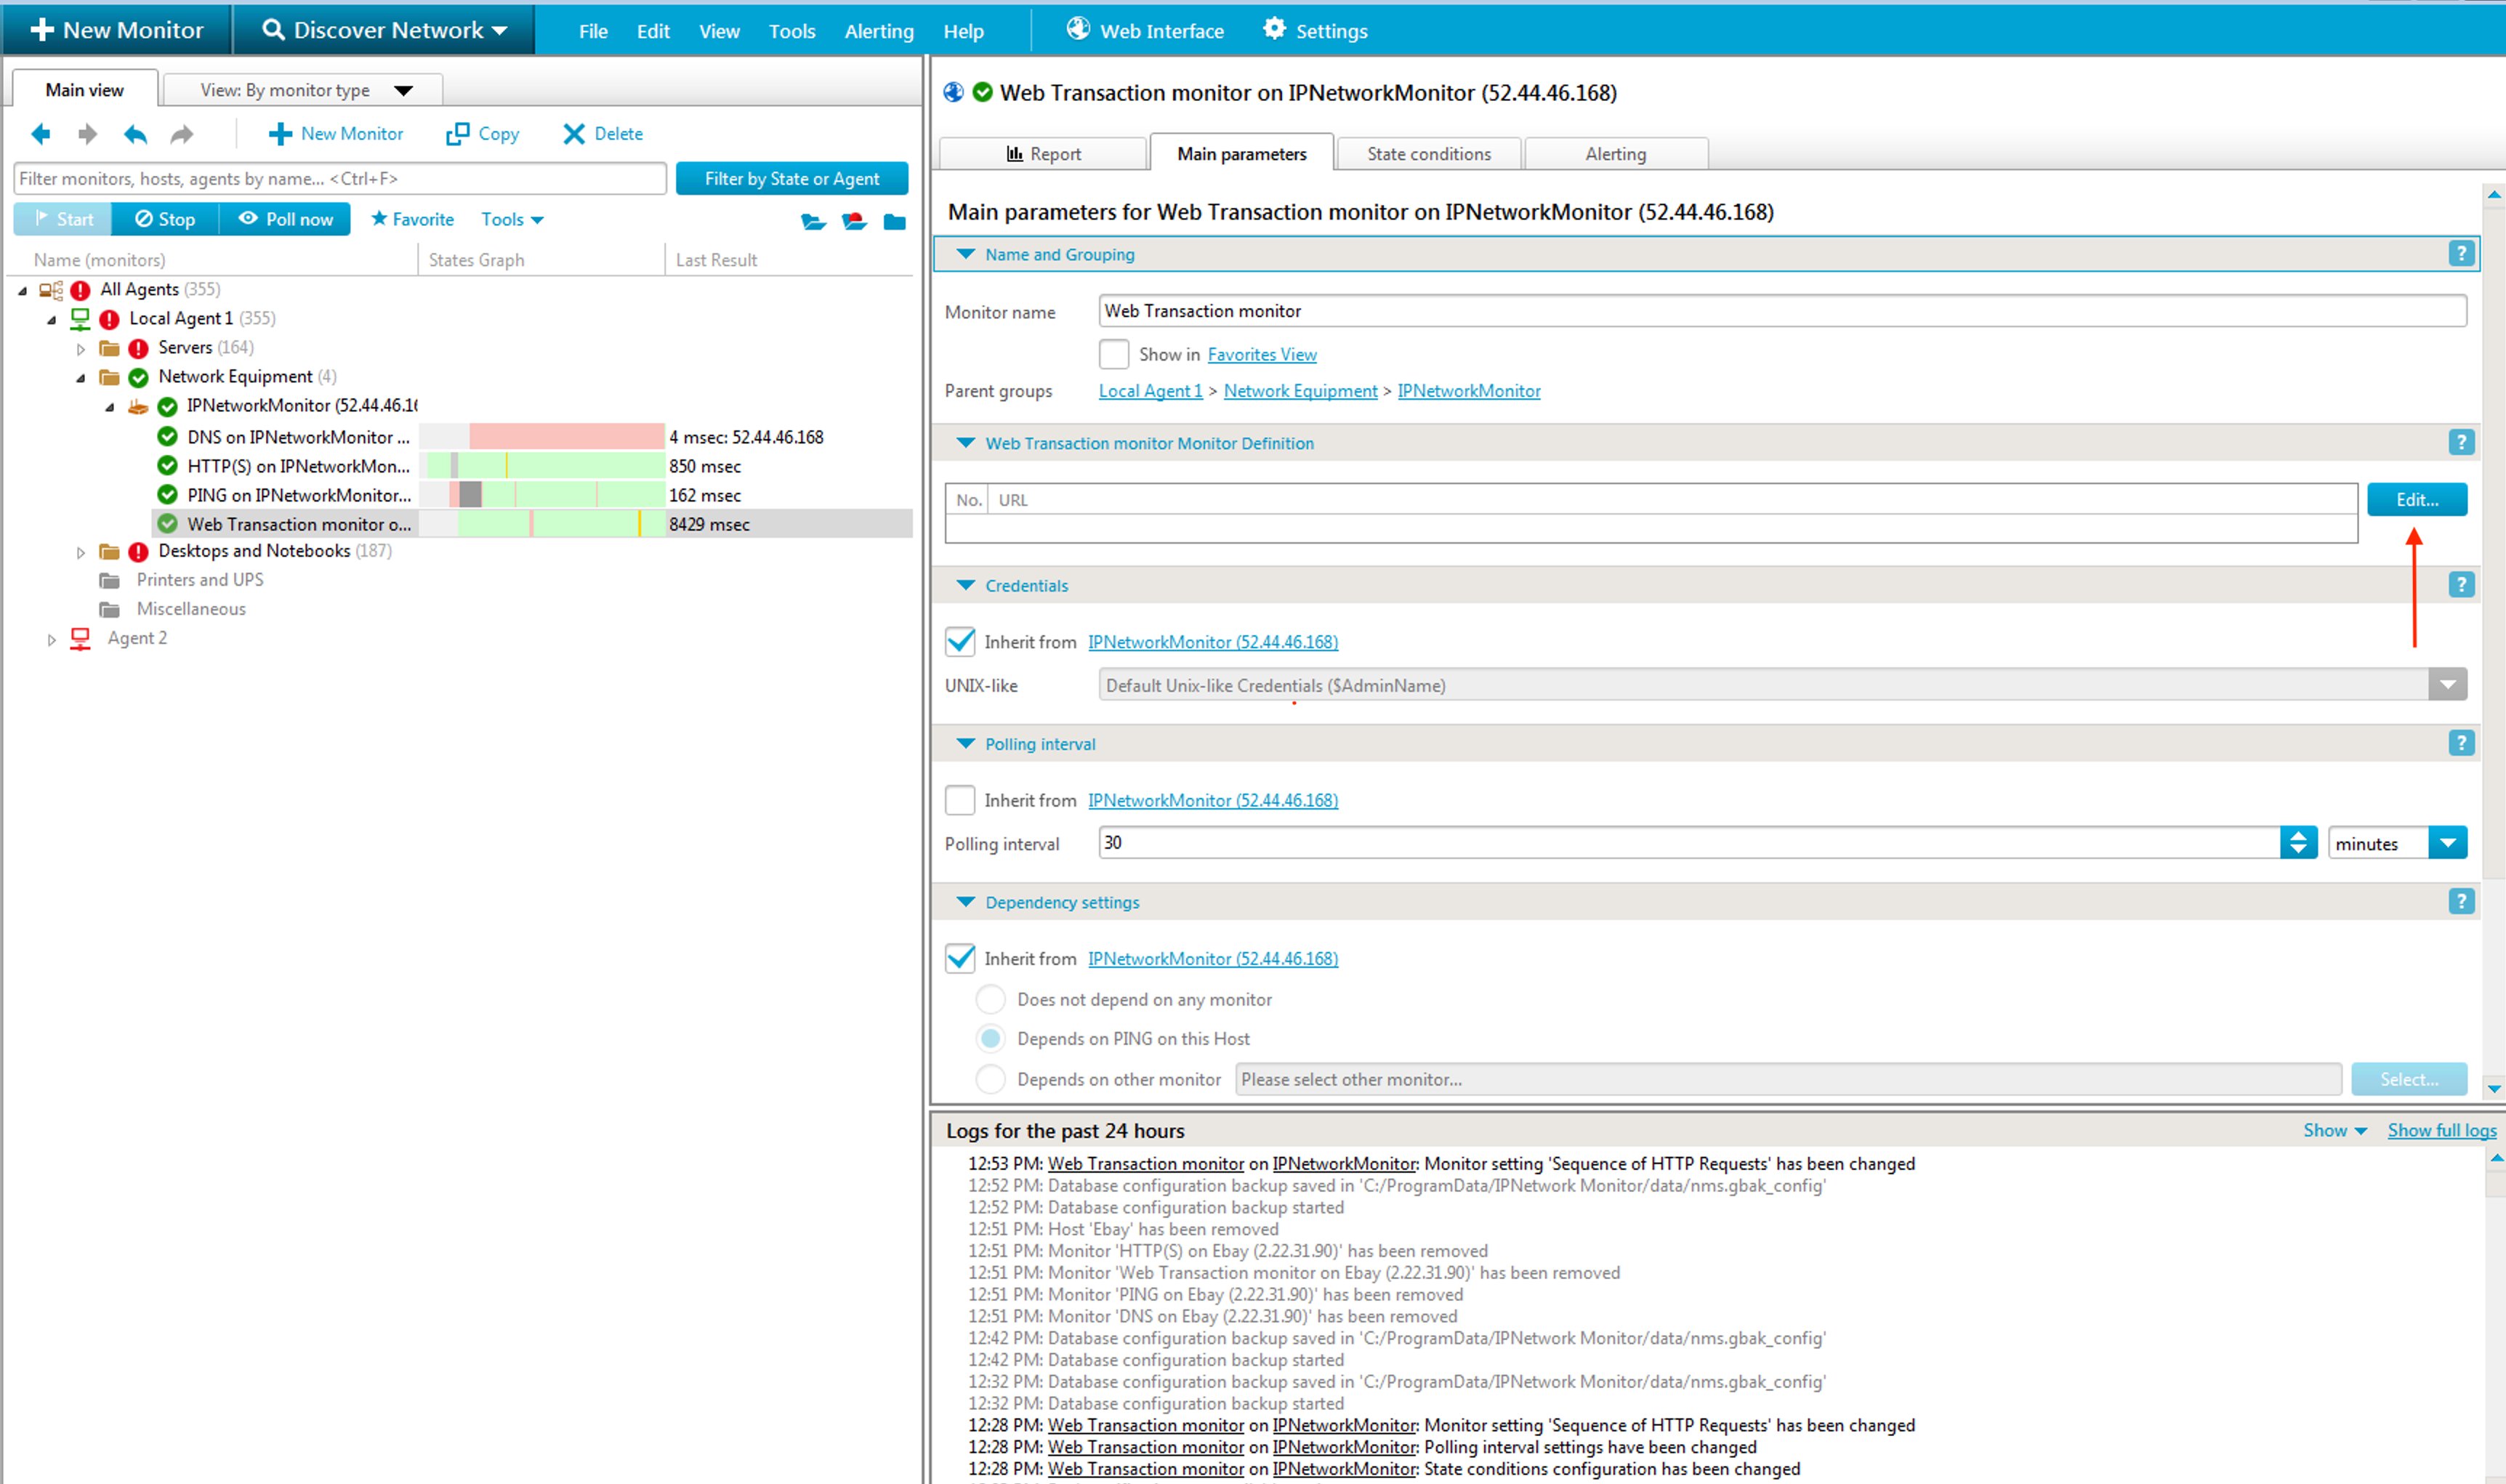Expand the Desktops and Notebooks folder

pyautogui.click(x=81, y=552)
